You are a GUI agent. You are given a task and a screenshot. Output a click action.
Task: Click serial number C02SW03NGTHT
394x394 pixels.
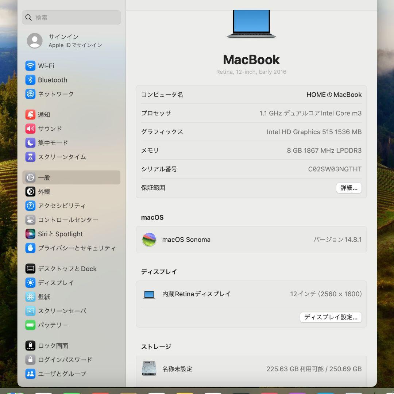(335, 169)
